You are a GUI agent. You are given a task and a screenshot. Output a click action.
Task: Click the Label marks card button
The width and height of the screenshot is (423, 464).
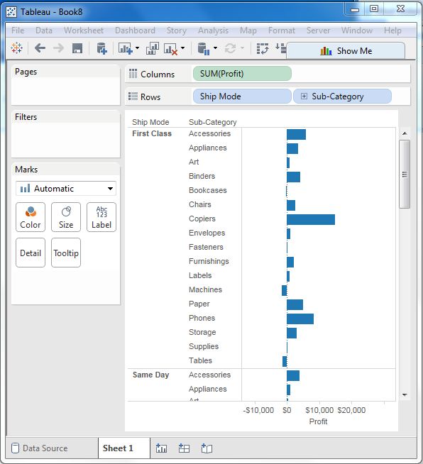click(x=101, y=217)
